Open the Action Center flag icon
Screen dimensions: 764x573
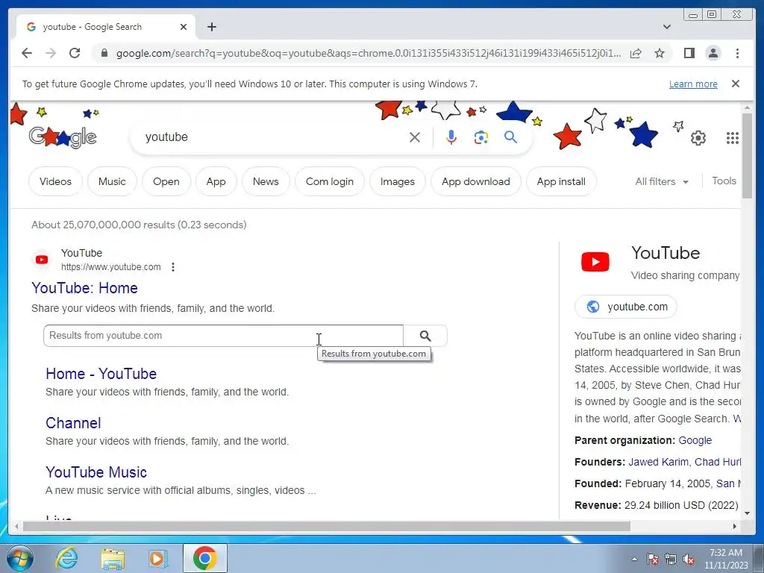[653, 560]
